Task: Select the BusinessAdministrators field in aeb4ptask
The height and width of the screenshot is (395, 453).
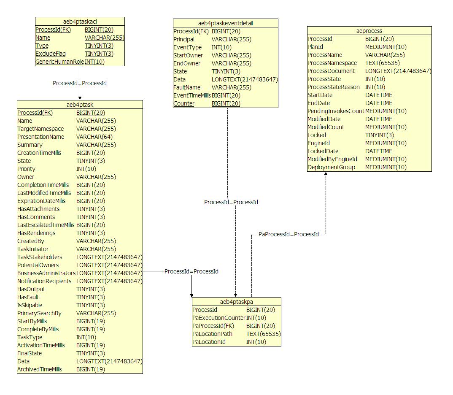Action: point(46,273)
